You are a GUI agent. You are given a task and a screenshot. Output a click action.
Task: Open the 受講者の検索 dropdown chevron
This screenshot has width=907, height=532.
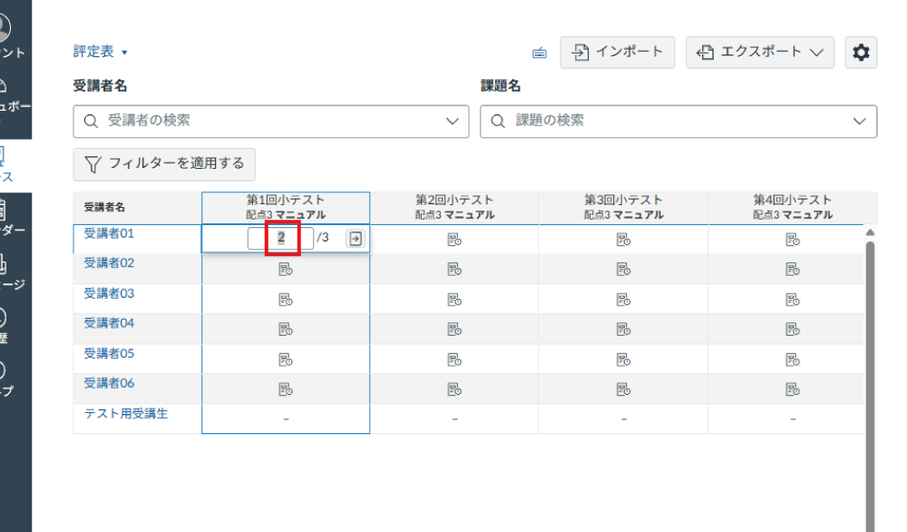[x=450, y=119]
